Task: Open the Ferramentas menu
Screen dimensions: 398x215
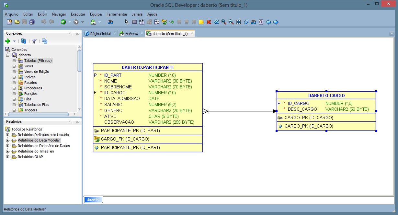Action: click(117, 14)
